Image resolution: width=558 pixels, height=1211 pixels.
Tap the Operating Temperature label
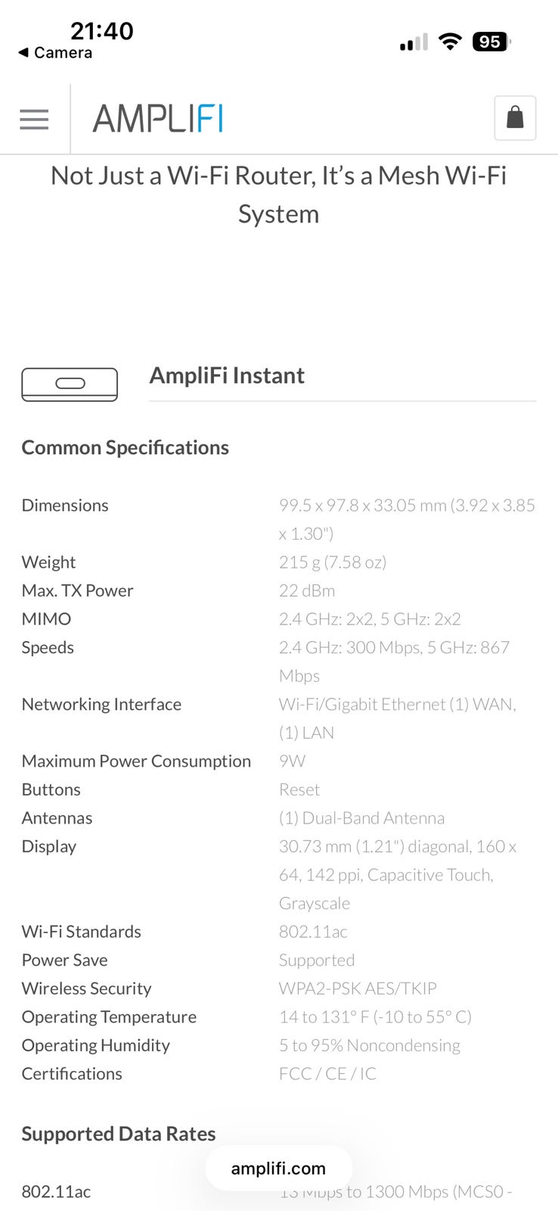109,1017
